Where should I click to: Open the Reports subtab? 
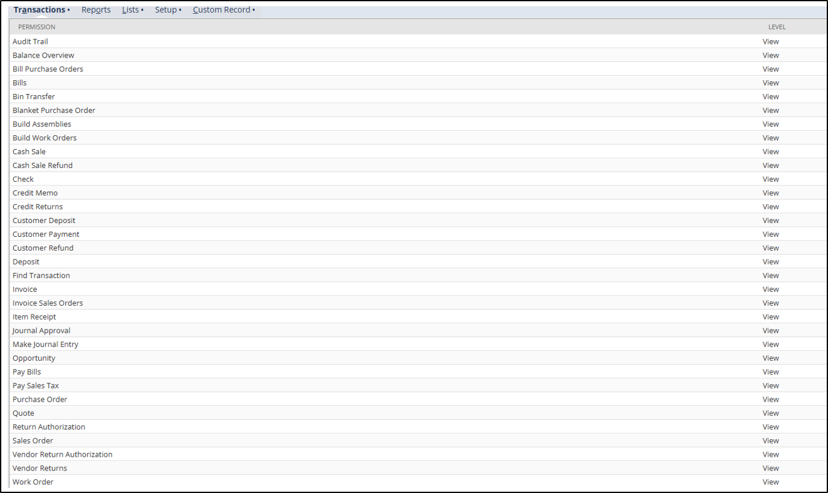click(x=96, y=10)
